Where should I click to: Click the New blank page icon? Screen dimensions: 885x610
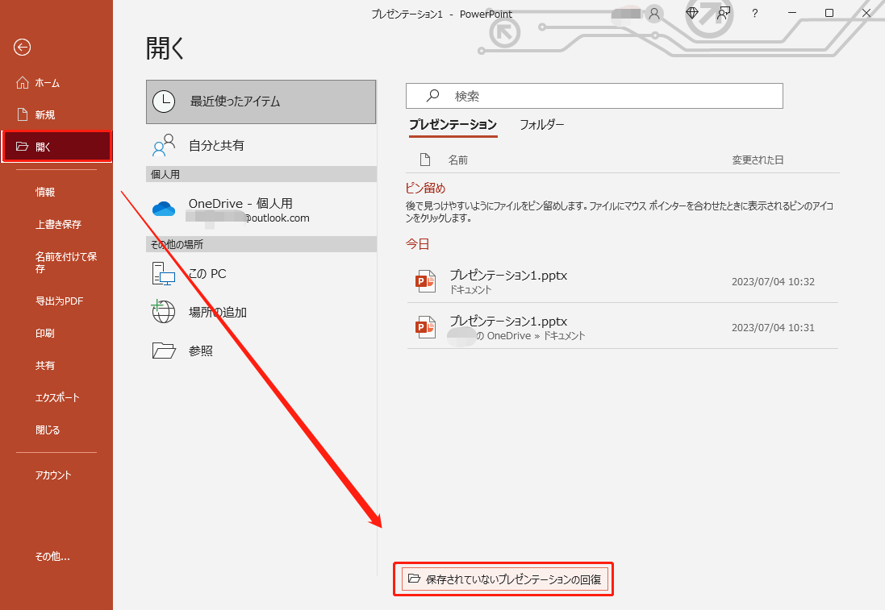23,114
